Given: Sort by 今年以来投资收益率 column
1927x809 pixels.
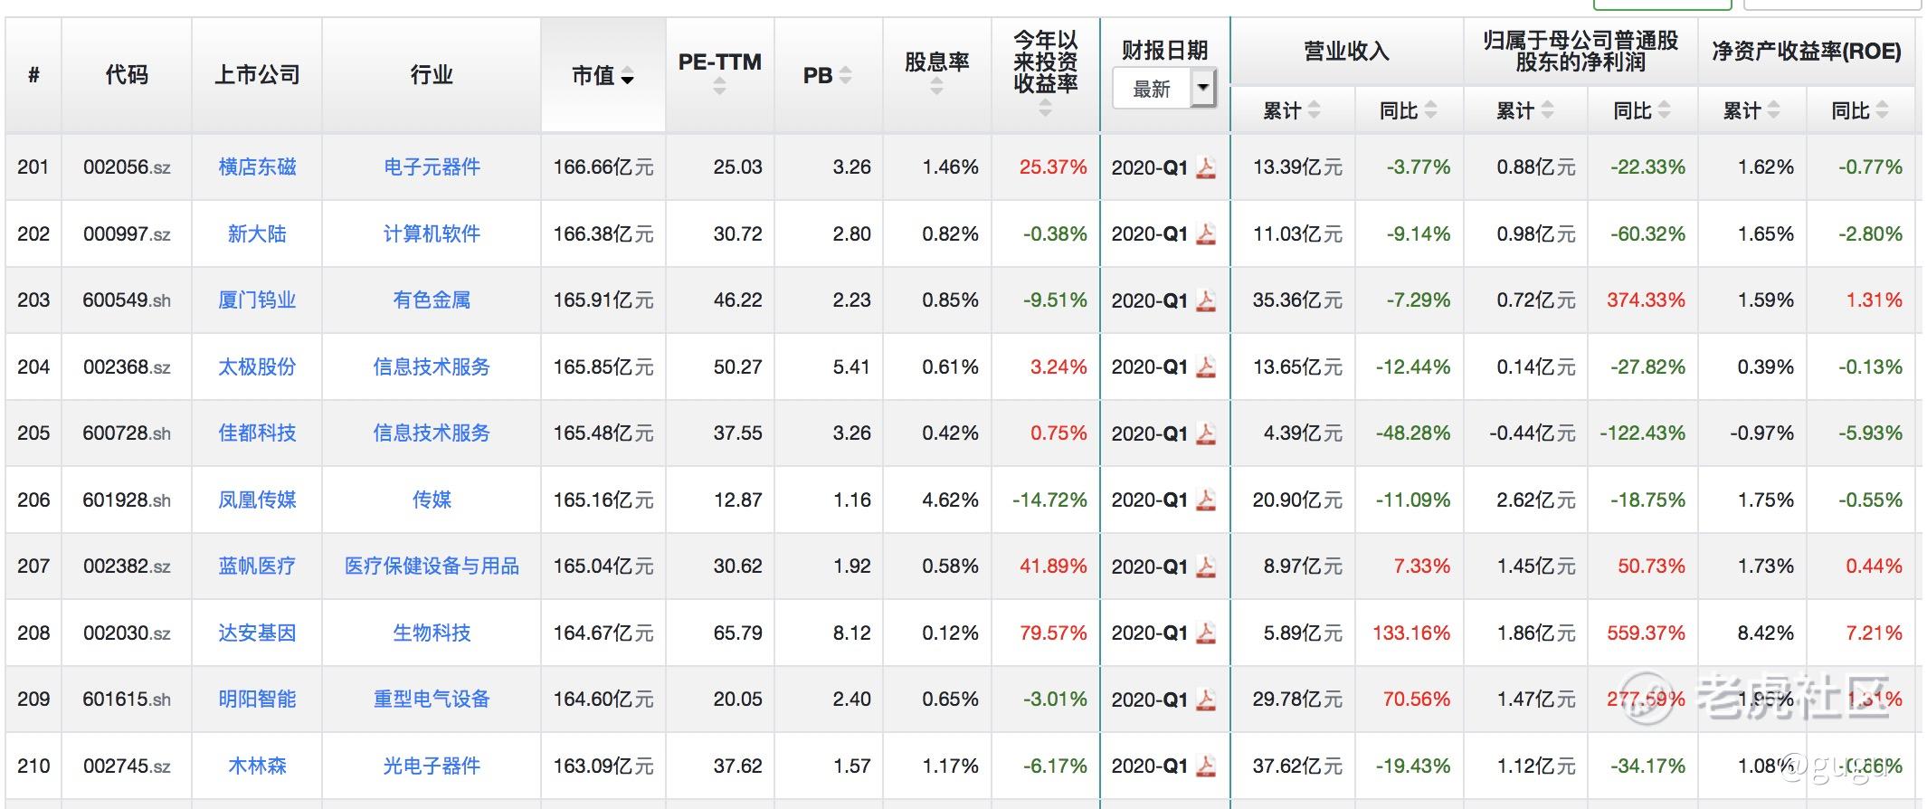Looking at the screenshot, I should tap(1045, 109).
